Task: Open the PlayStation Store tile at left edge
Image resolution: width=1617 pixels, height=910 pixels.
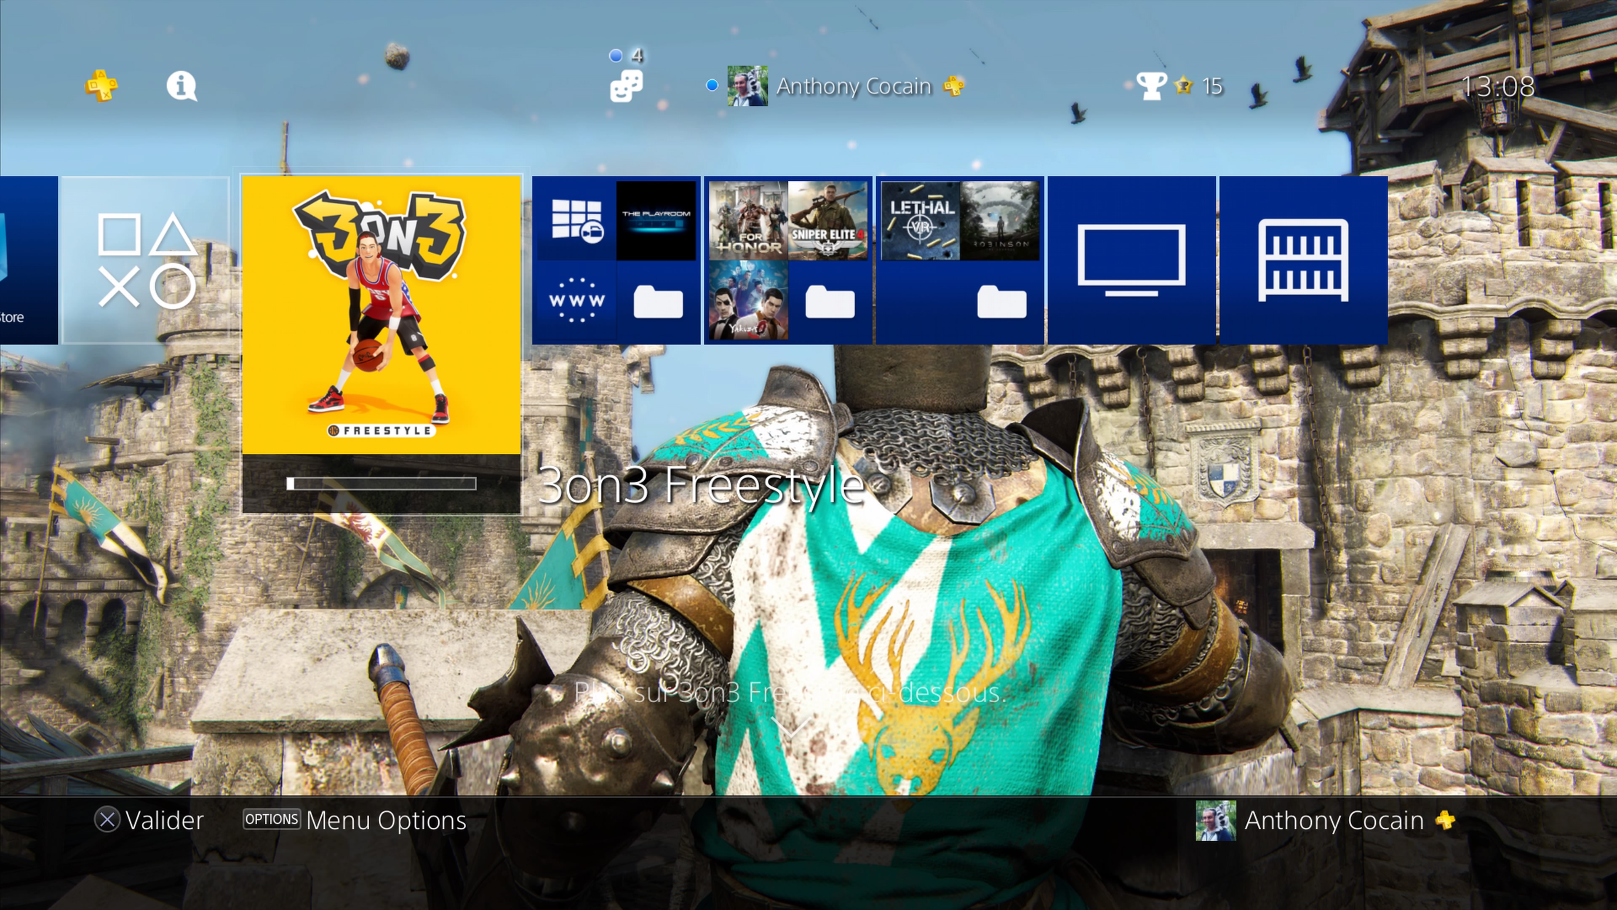Action: 29,260
